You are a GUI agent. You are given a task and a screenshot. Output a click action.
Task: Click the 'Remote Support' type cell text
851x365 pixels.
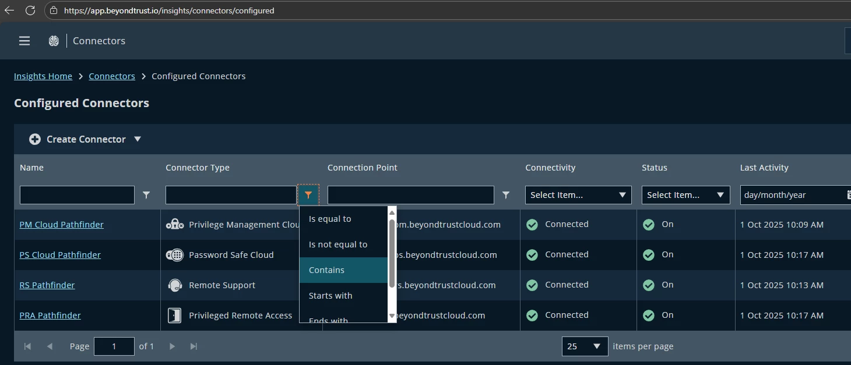tap(222, 285)
